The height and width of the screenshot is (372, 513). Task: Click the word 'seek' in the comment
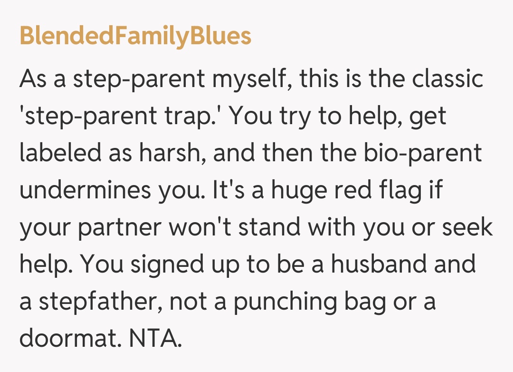(467, 227)
